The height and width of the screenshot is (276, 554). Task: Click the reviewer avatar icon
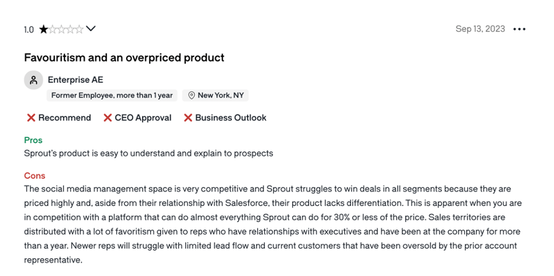tap(33, 80)
